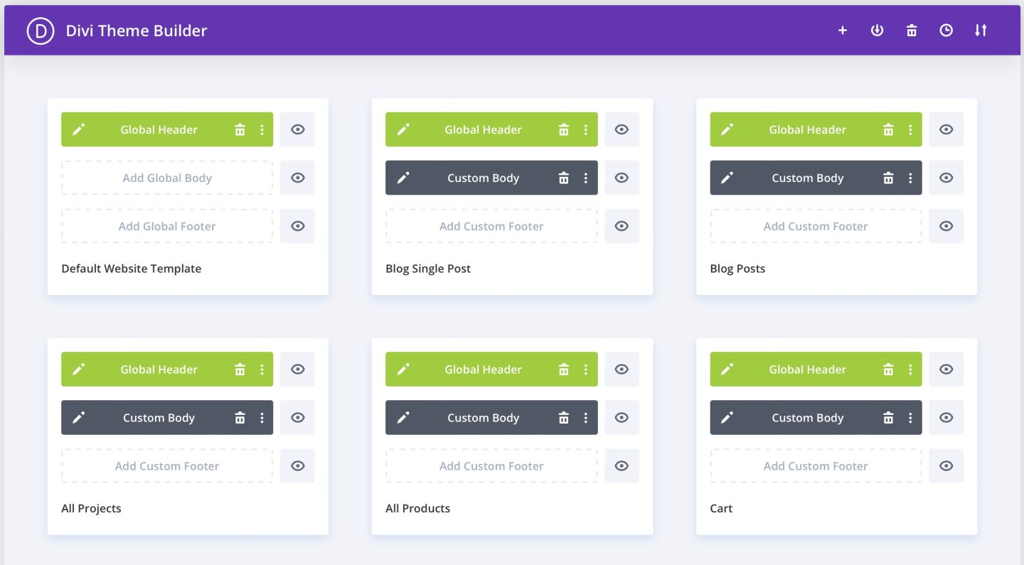Viewport: 1024px width, 565px height.
Task: Open the history clock icon in the header
Action: pyautogui.click(x=946, y=31)
